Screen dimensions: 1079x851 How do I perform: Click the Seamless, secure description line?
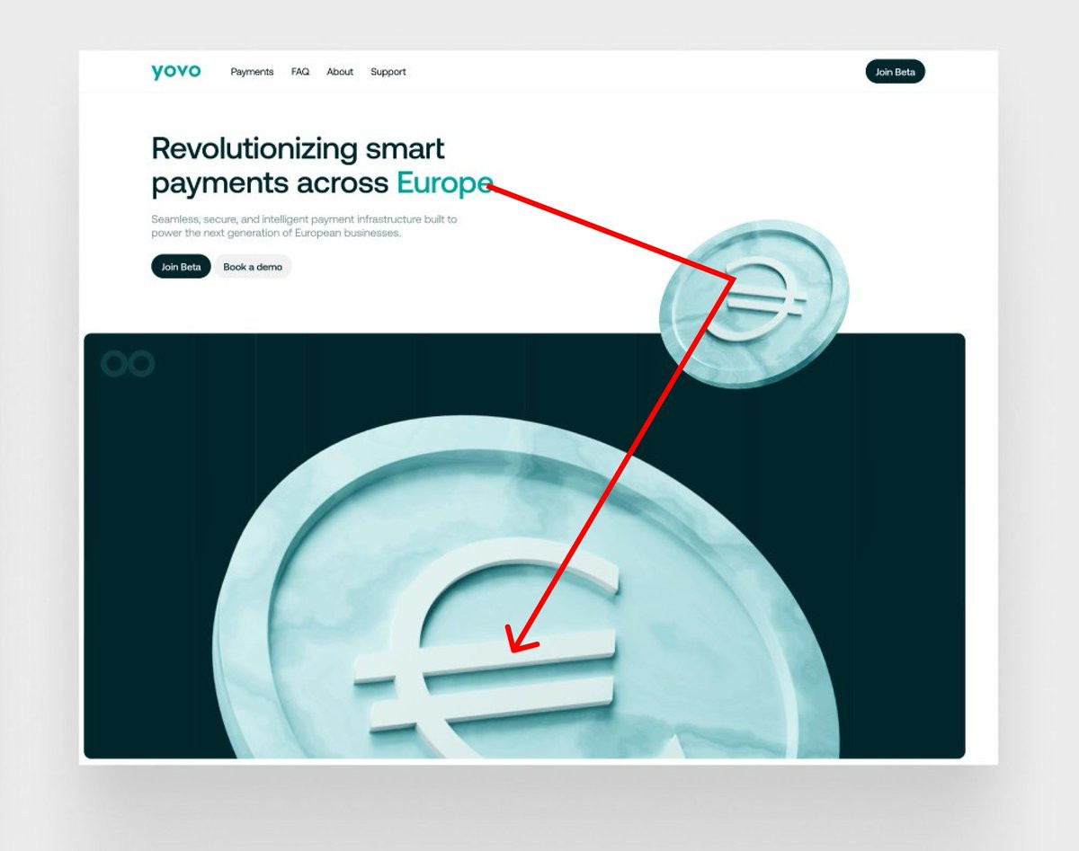[x=304, y=219]
